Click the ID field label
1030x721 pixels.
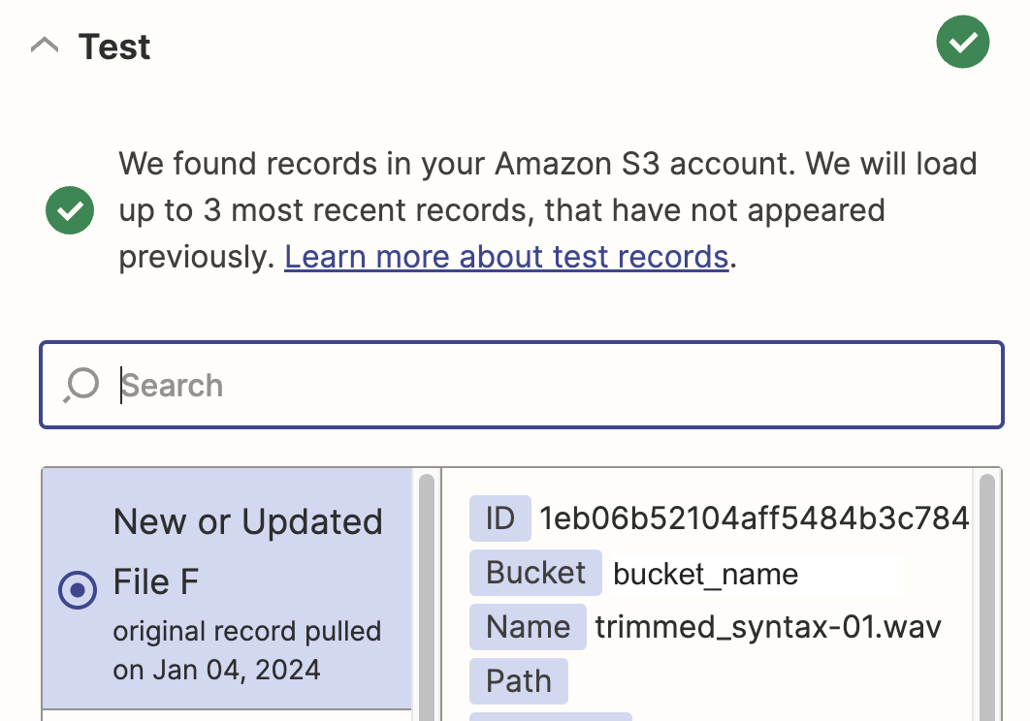coord(499,518)
